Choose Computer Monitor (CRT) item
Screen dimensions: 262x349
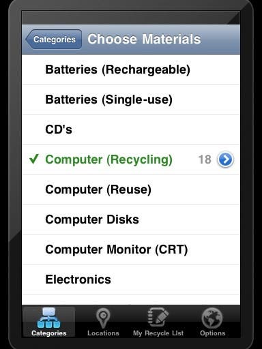point(131,249)
